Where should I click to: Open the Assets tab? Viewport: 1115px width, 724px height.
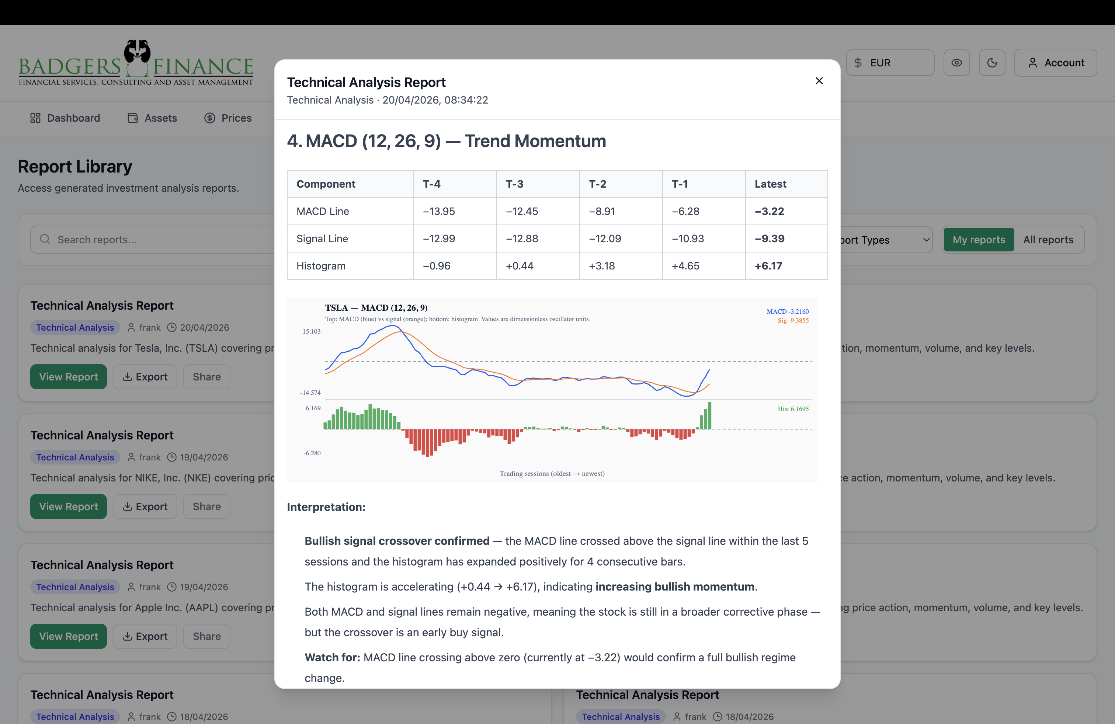click(x=152, y=118)
